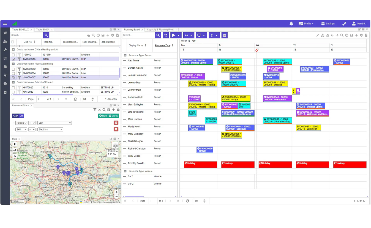Image resolution: width=371 pixels, height=228 pixels.
Task: Open the Profile menu
Action: [x=306, y=24]
